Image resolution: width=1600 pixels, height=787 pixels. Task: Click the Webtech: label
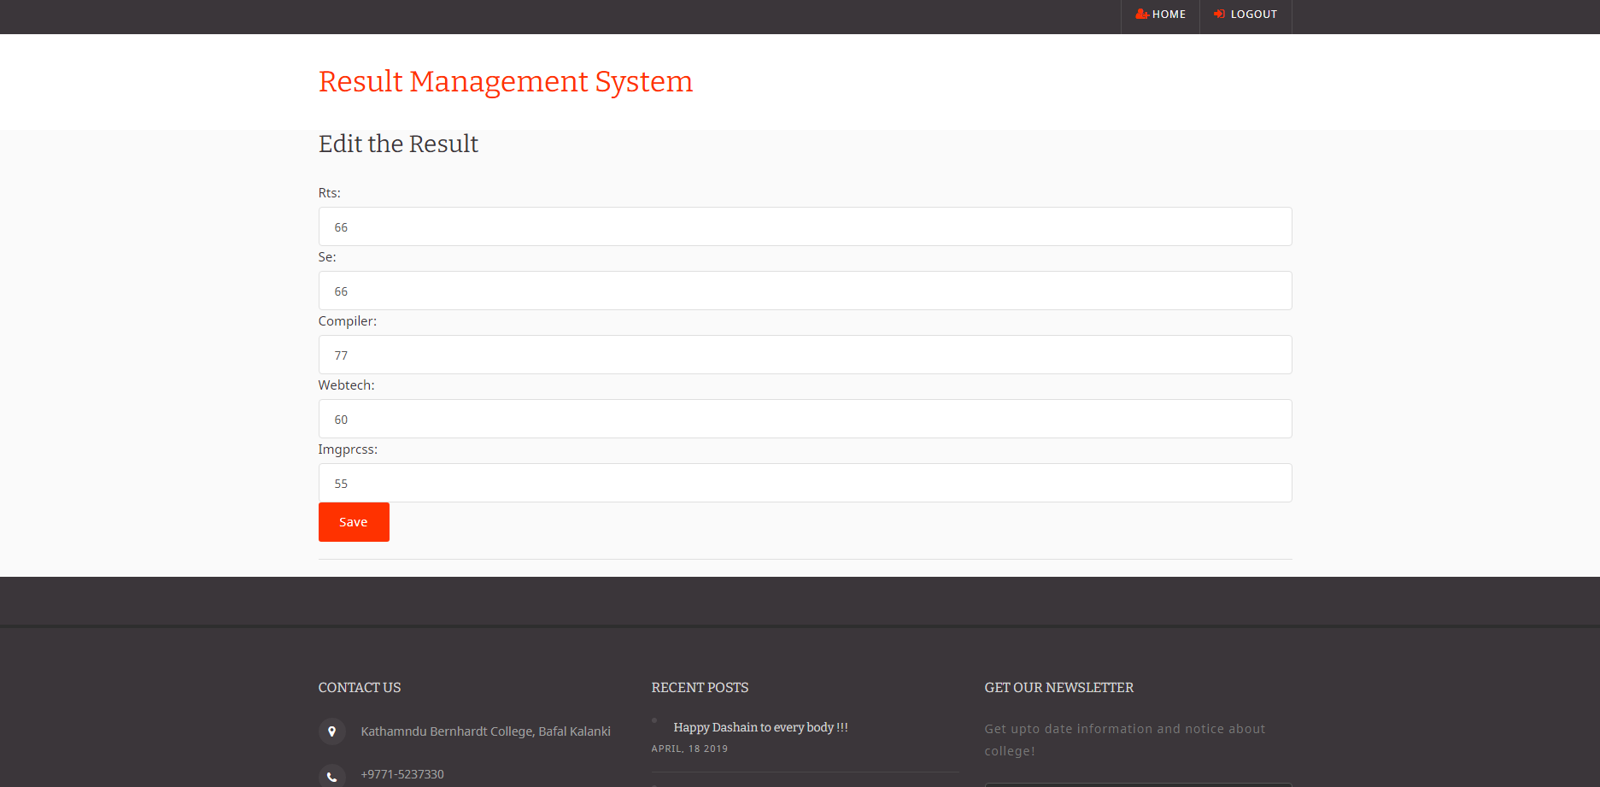point(347,385)
